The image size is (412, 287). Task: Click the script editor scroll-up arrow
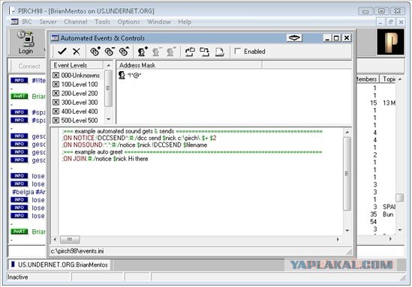pyautogui.click(x=347, y=132)
